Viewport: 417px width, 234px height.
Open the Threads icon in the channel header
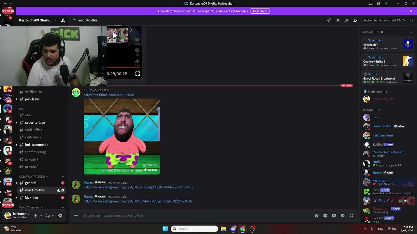point(329,20)
